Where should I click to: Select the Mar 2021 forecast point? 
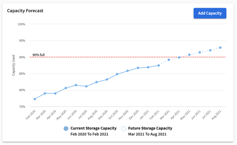pyautogui.click(x=169, y=60)
